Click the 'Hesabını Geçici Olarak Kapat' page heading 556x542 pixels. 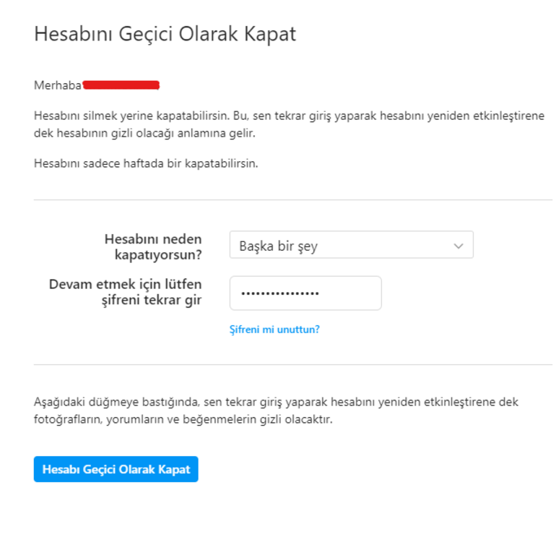click(x=165, y=35)
